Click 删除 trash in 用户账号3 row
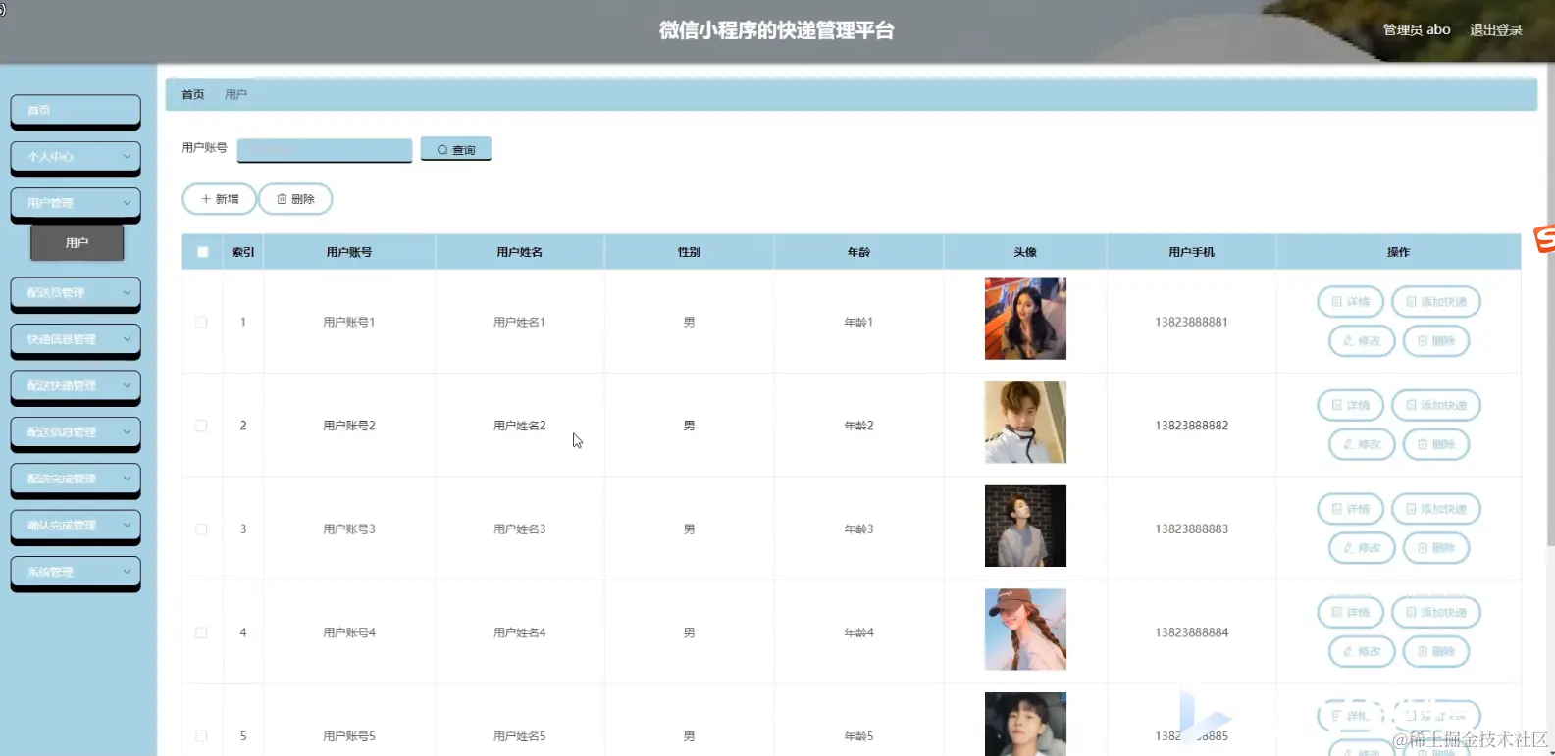The image size is (1555, 756). pos(1436,548)
